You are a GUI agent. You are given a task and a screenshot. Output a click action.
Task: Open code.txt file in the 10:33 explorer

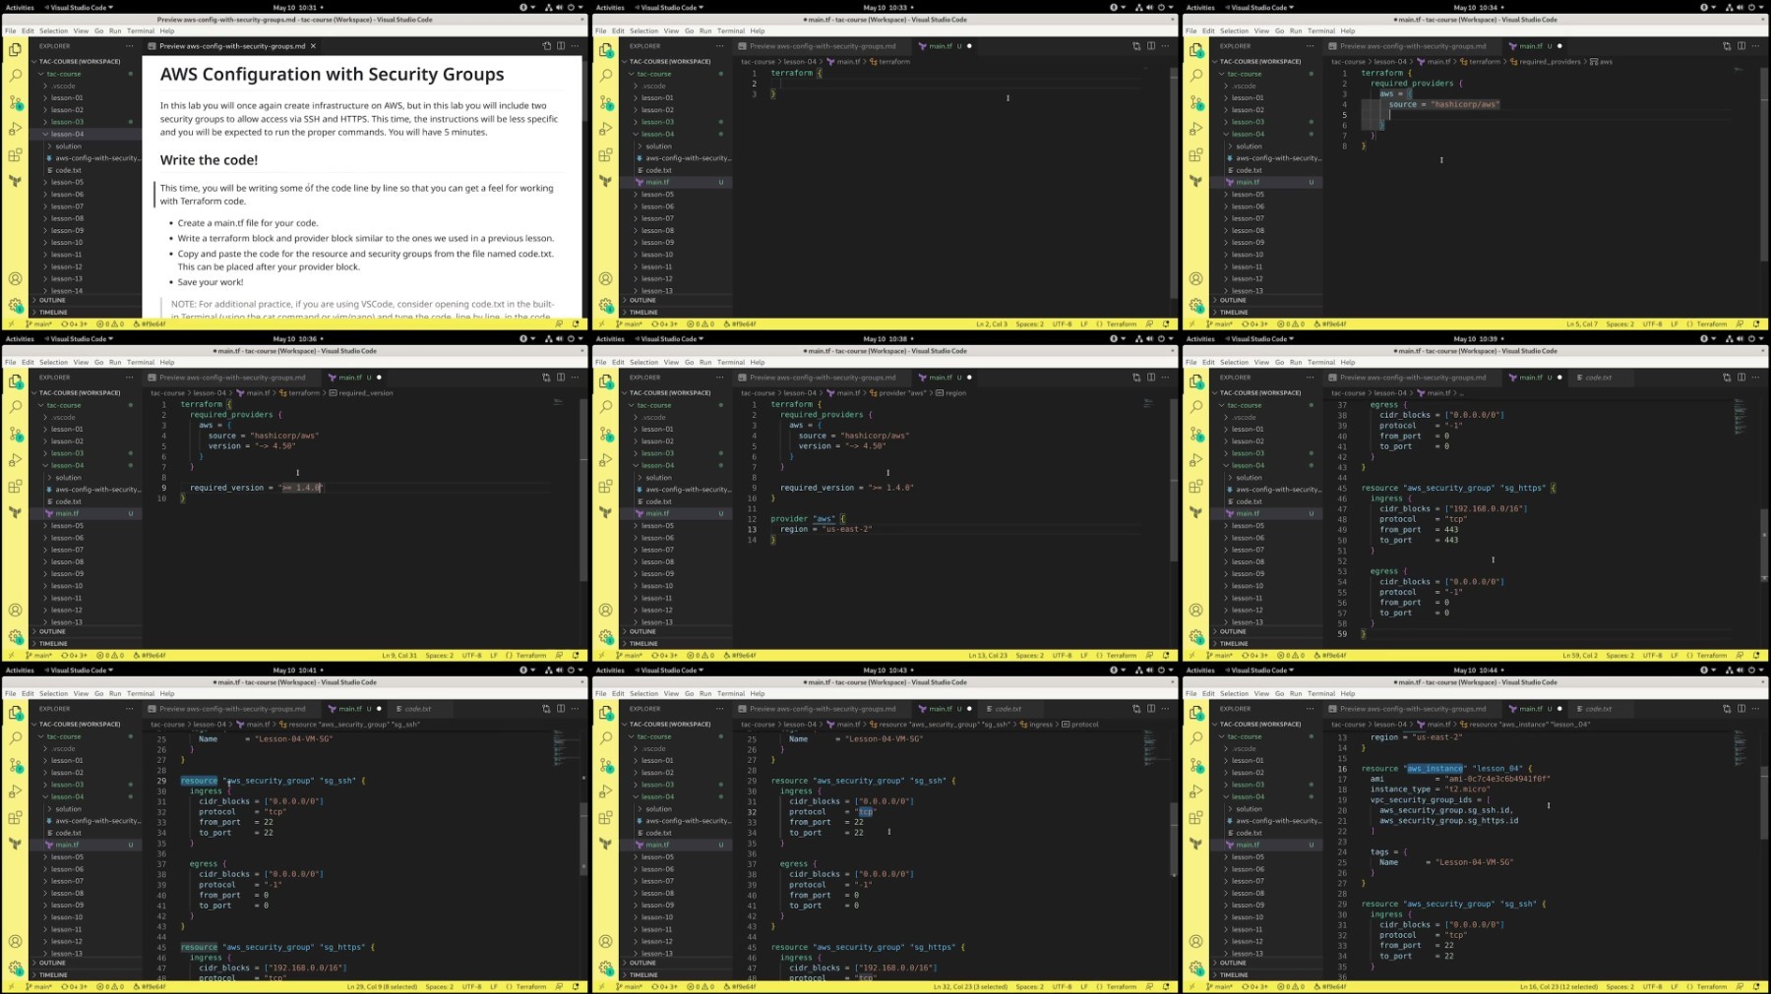point(659,170)
